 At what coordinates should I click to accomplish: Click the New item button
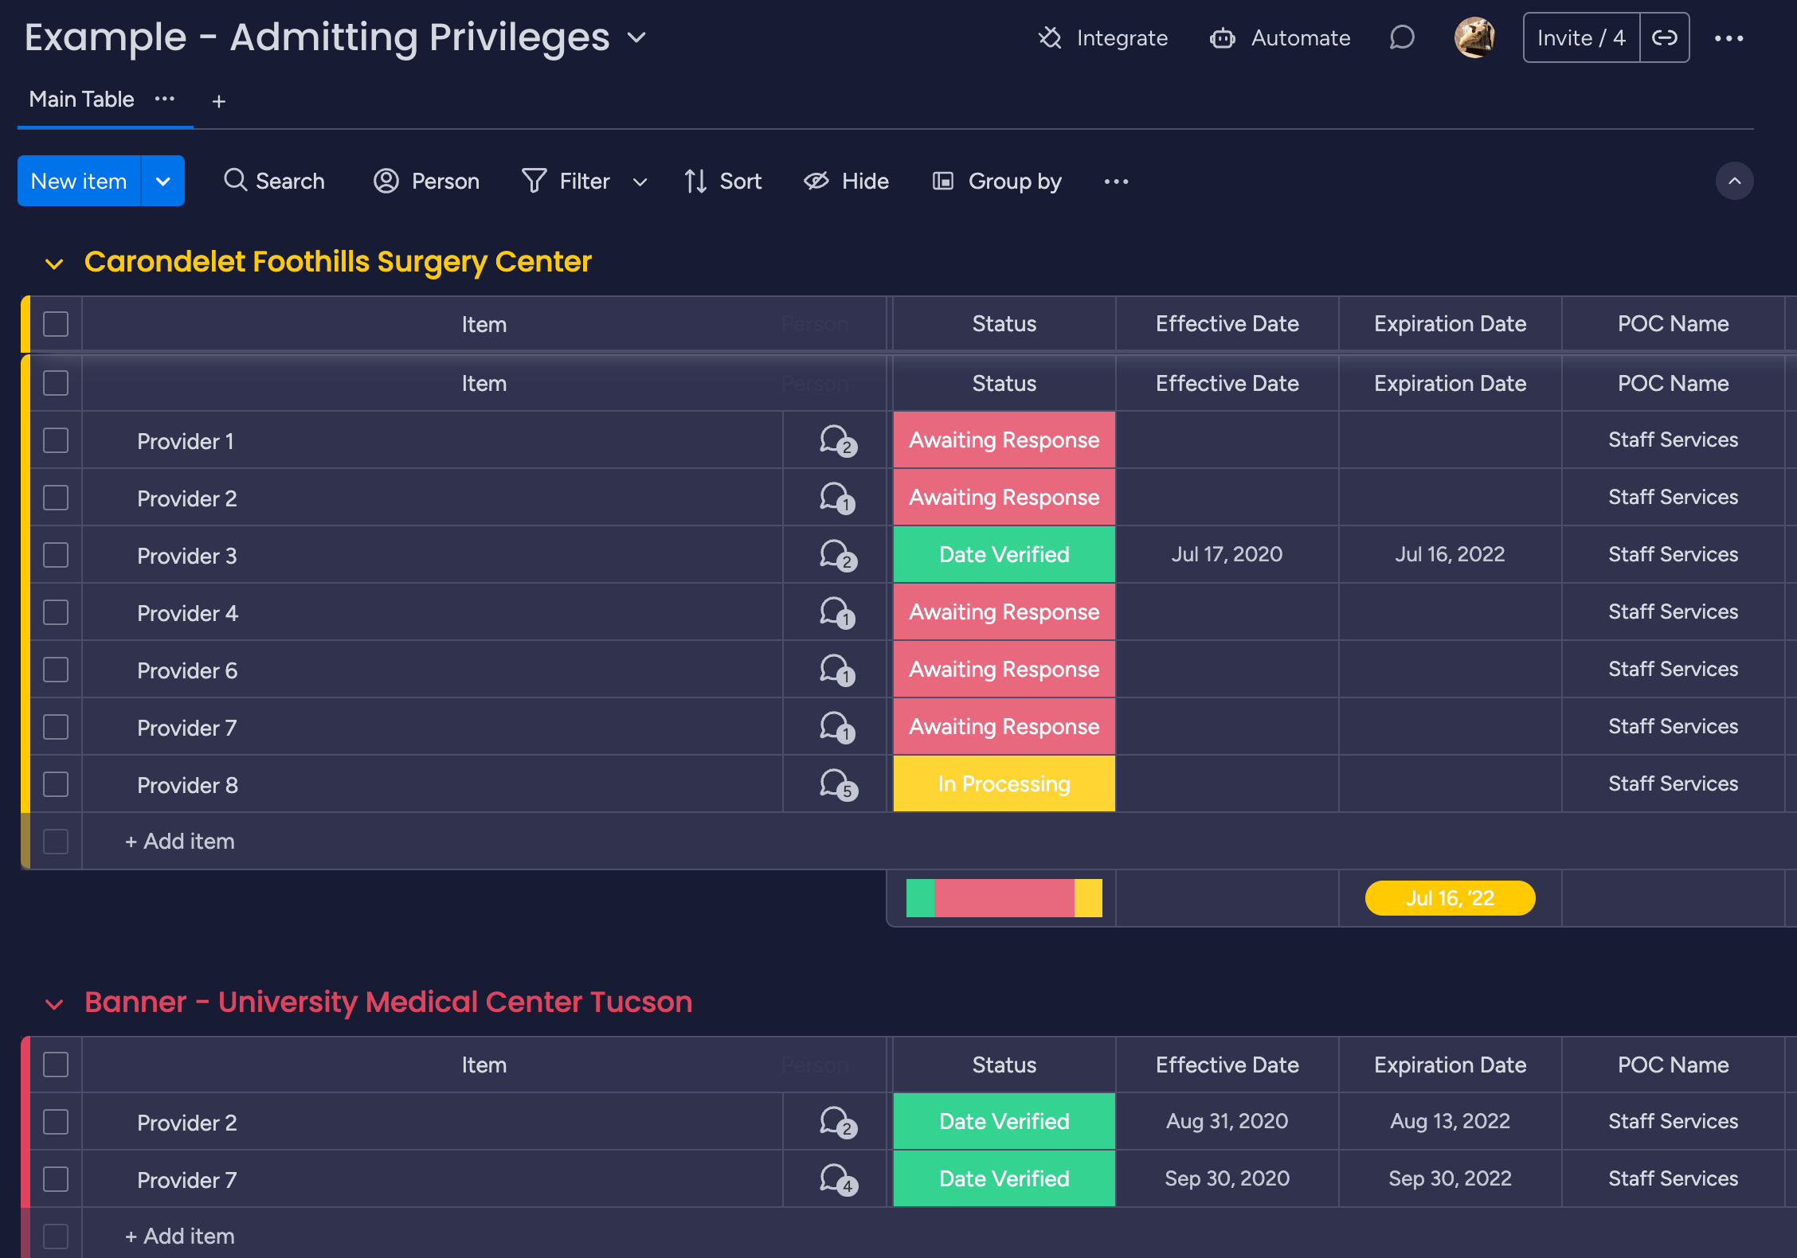click(x=78, y=181)
